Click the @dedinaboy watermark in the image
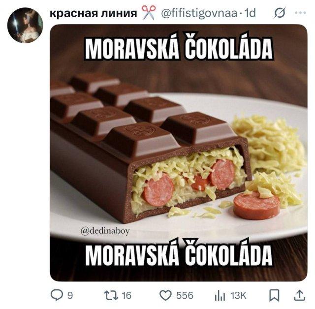 [105, 231]
